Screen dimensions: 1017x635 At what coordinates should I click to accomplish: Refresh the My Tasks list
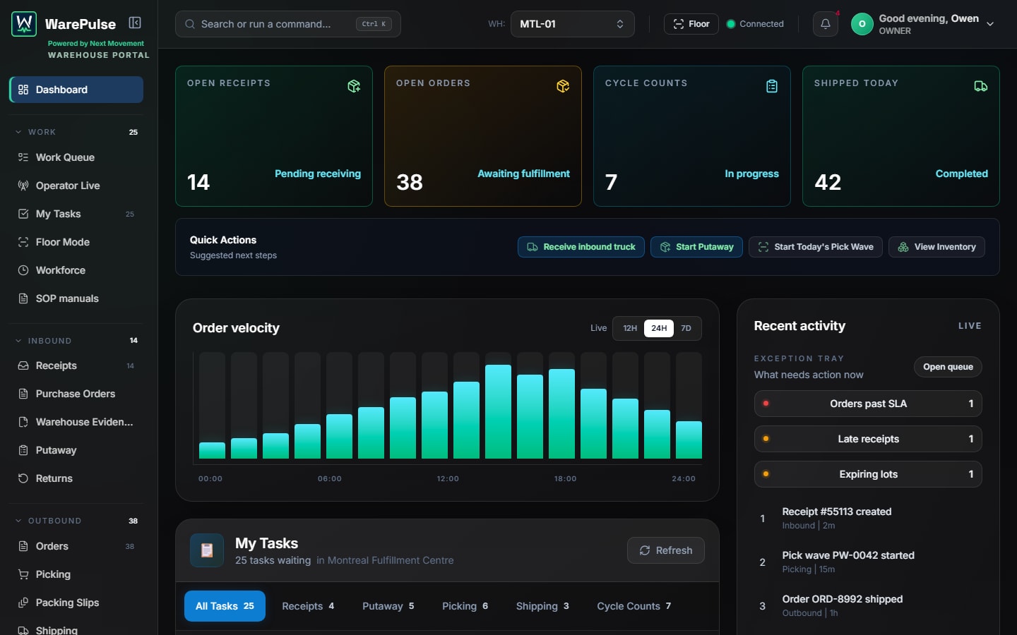tap(666, 550)
